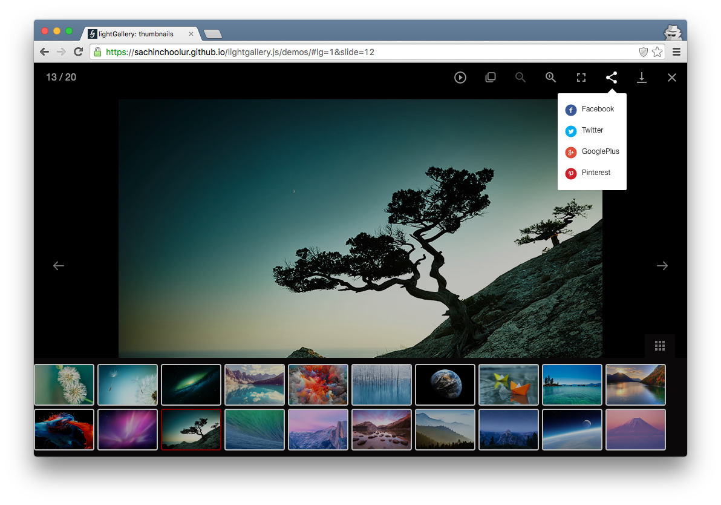Click the Pinterest icon in share menu
Viewport: 721px width, 505px height.
(571, 173)
